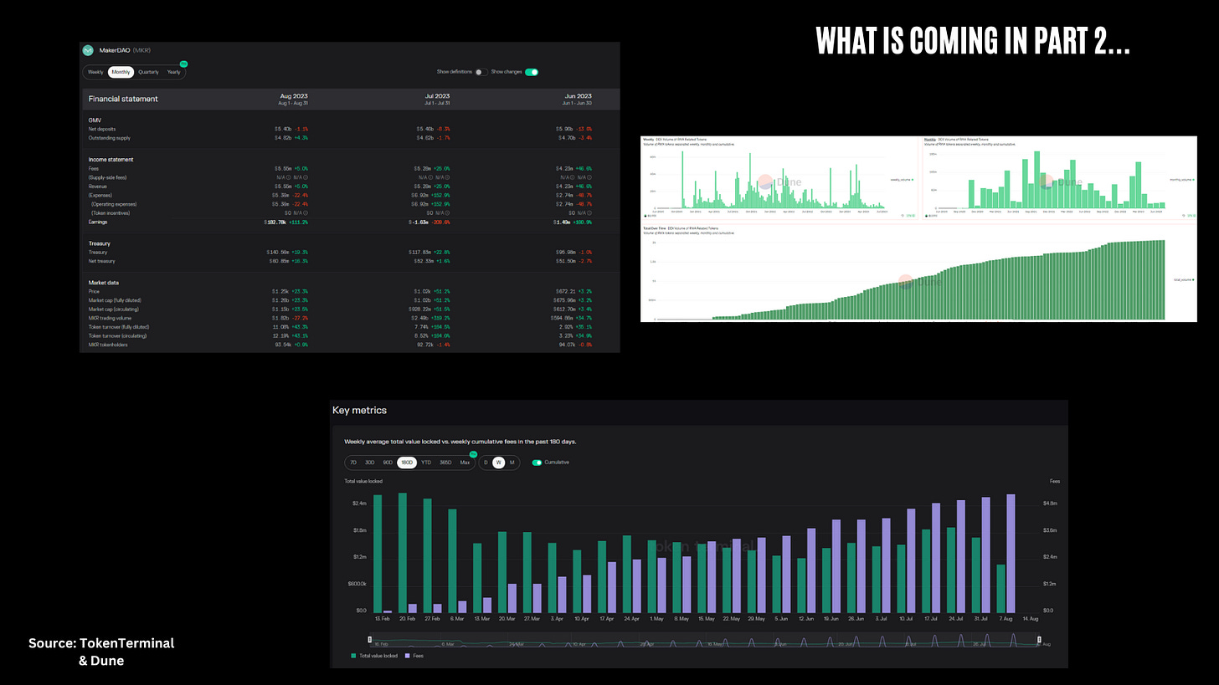Click the (Supply-side fees) row label
1219x685 pixels.
pyautogui.click(x=108, y=177)
